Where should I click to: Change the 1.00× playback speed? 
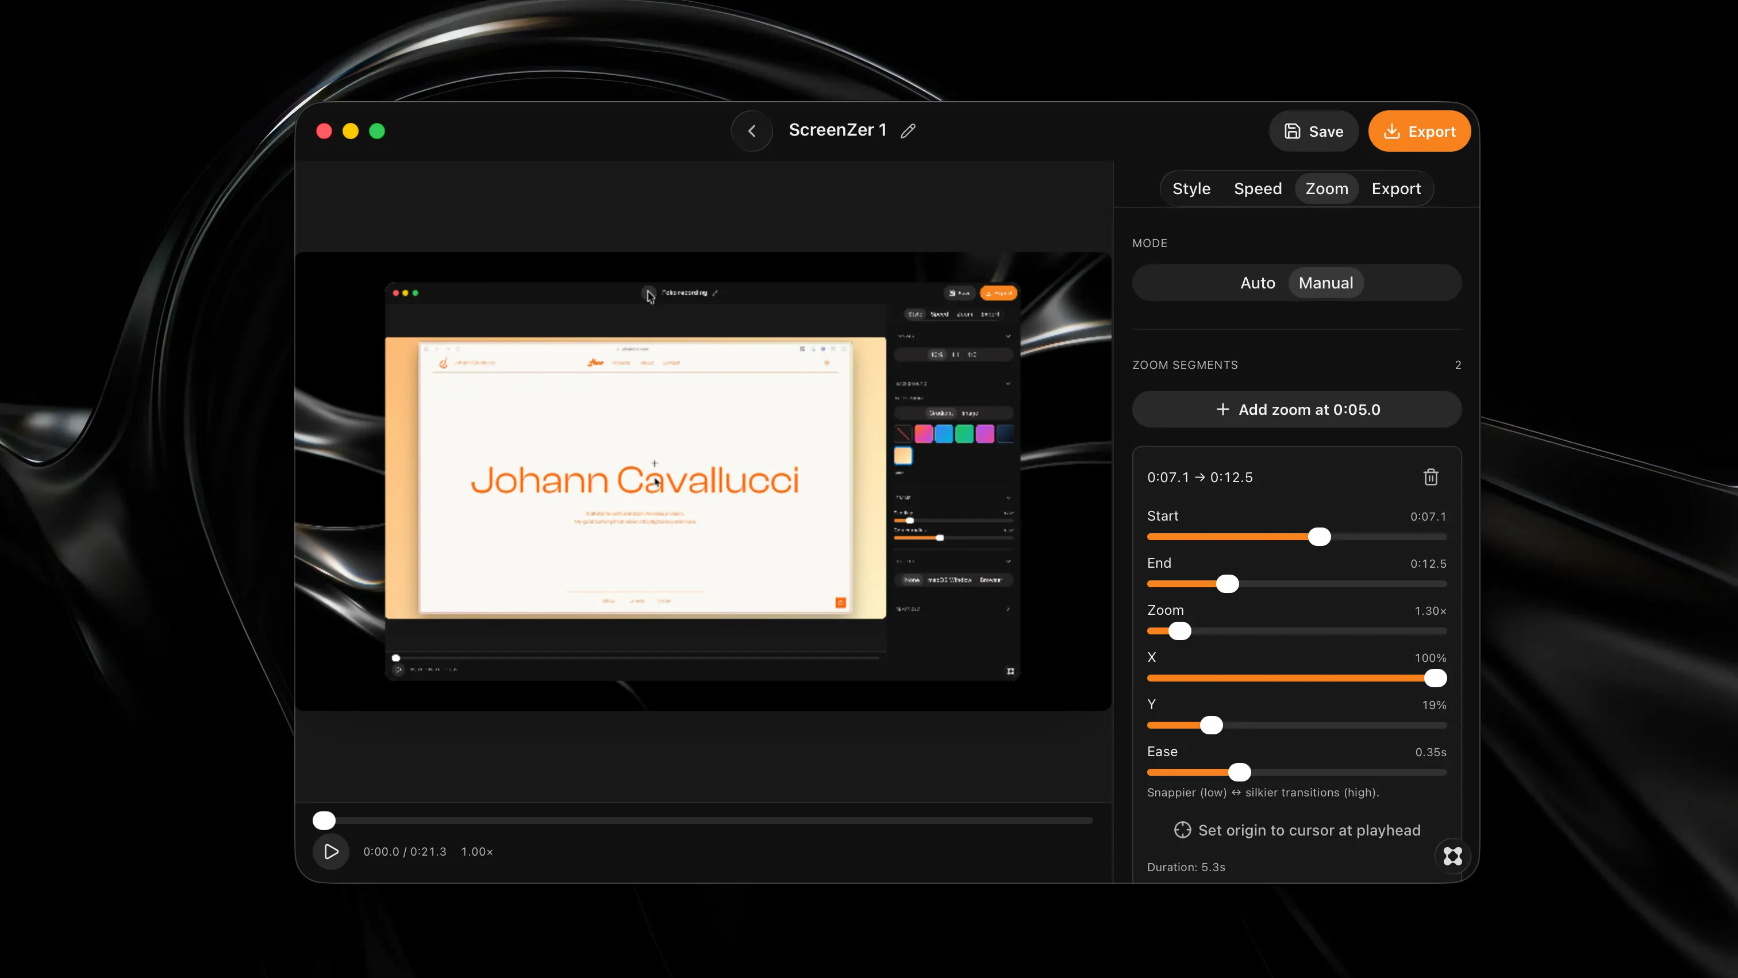(476, 852)
